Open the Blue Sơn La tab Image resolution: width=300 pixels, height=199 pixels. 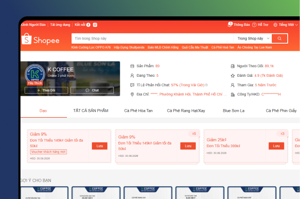click(234, 111)
